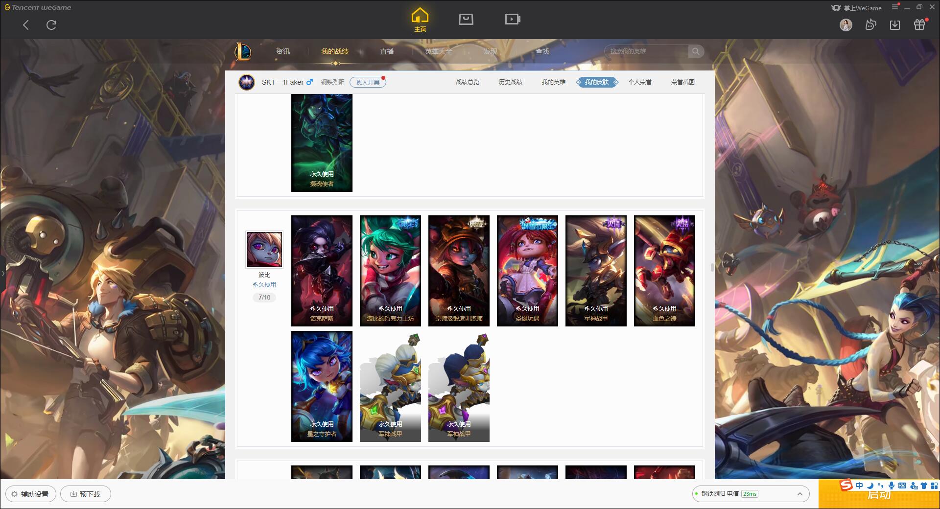Screen dimensions: 940x509
Task: Refresh the page with the reload icon
Action: tap(51, 25)
